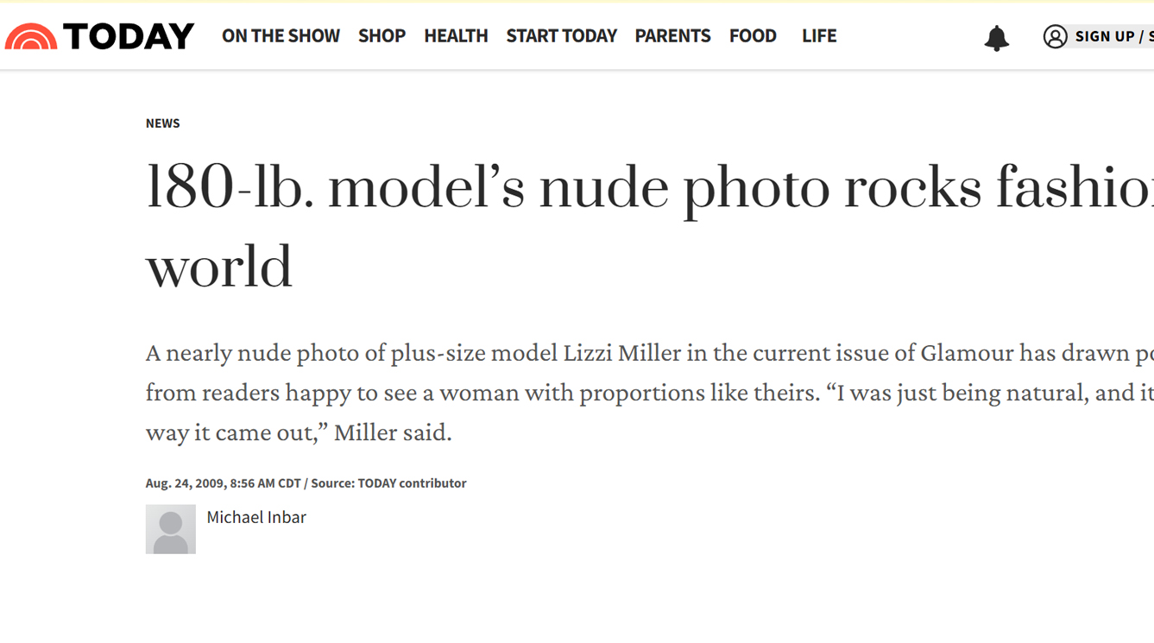The height and width of the screenshot is (643, 1154).
Task: Click the author avatar placeholder image
Action: tap(170, 529)
